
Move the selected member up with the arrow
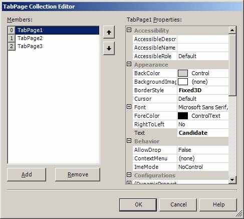pyautogui.click(x=109, y=32)
